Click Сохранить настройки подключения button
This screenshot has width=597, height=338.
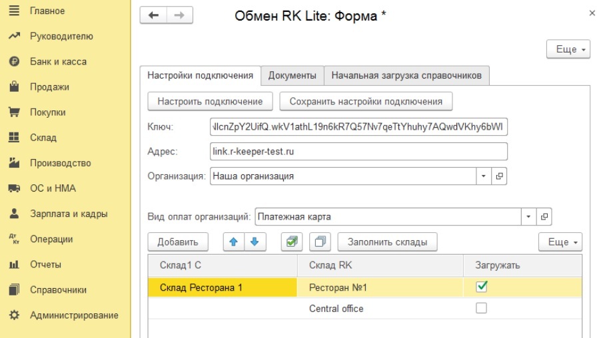tap(366, 101)
